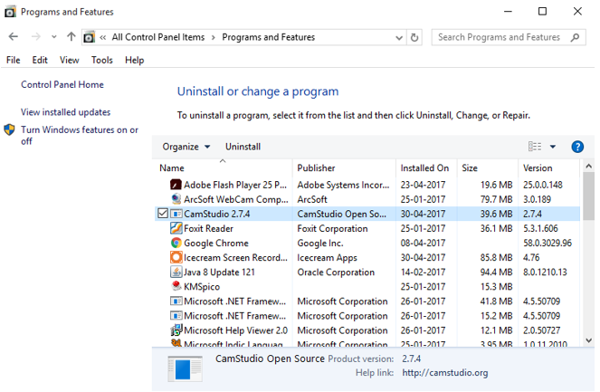
Task: Click the title bar Programs and Features icon
Action: coord(10,12)
